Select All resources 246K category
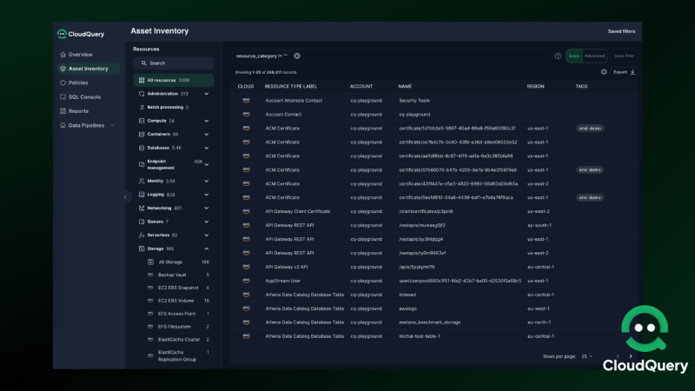Screen dimensions: 695x391 click(x=174, y=80)
